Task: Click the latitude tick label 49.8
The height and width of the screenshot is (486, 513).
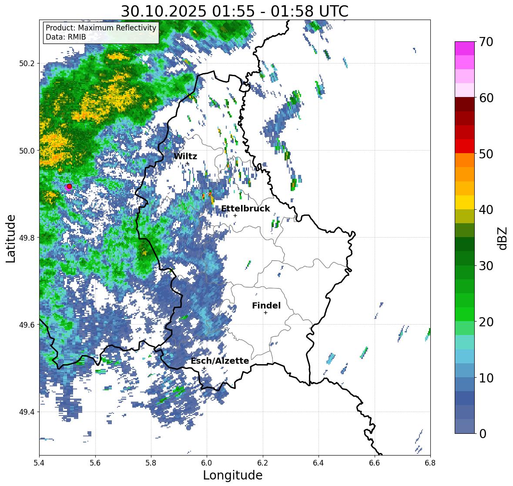Action: pos(27,238)
